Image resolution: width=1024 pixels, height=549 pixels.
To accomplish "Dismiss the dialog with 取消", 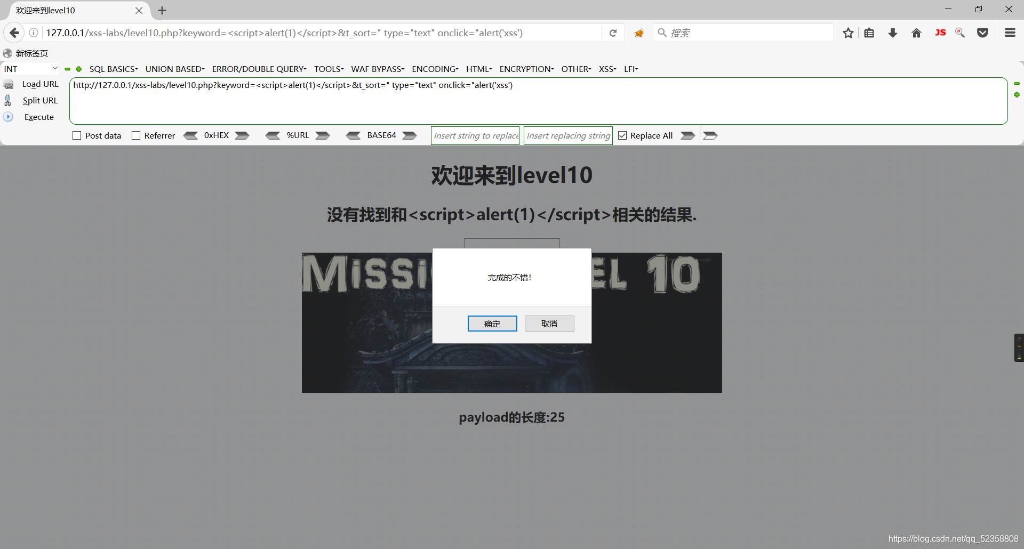I will pyautogui.click(x=549, y=324).
